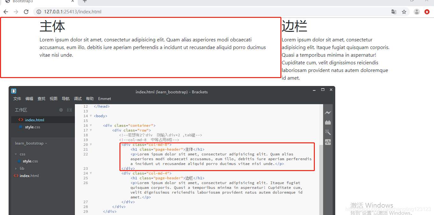
Task: Click the red Chrome update icon
Action: [x=427, y=12]
